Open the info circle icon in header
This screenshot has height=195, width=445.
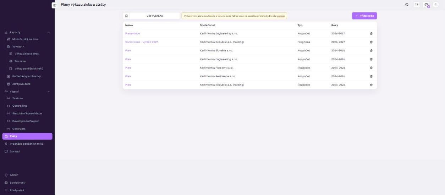click(407, 5)
